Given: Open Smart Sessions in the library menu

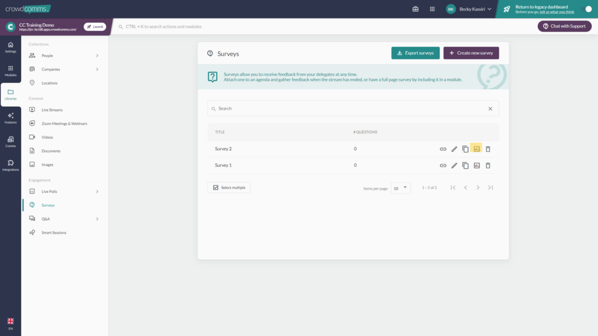Looking at the screenshot, I should 54,233.
